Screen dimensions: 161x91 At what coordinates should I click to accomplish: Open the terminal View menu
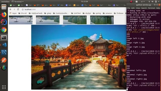tap(138, 8)
